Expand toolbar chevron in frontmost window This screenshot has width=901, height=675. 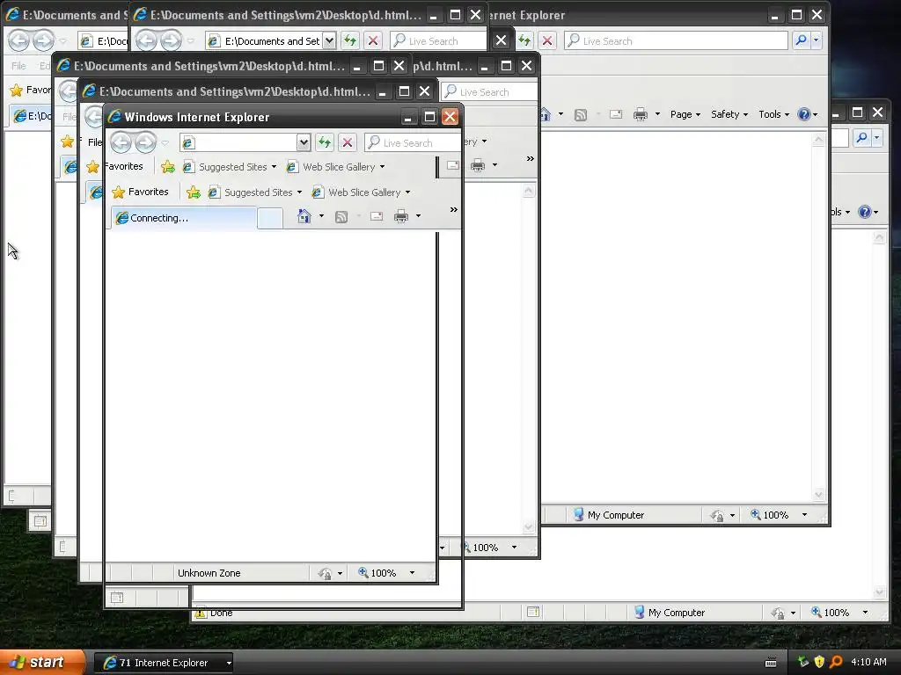pyautogui.click(x=453, y=209)
